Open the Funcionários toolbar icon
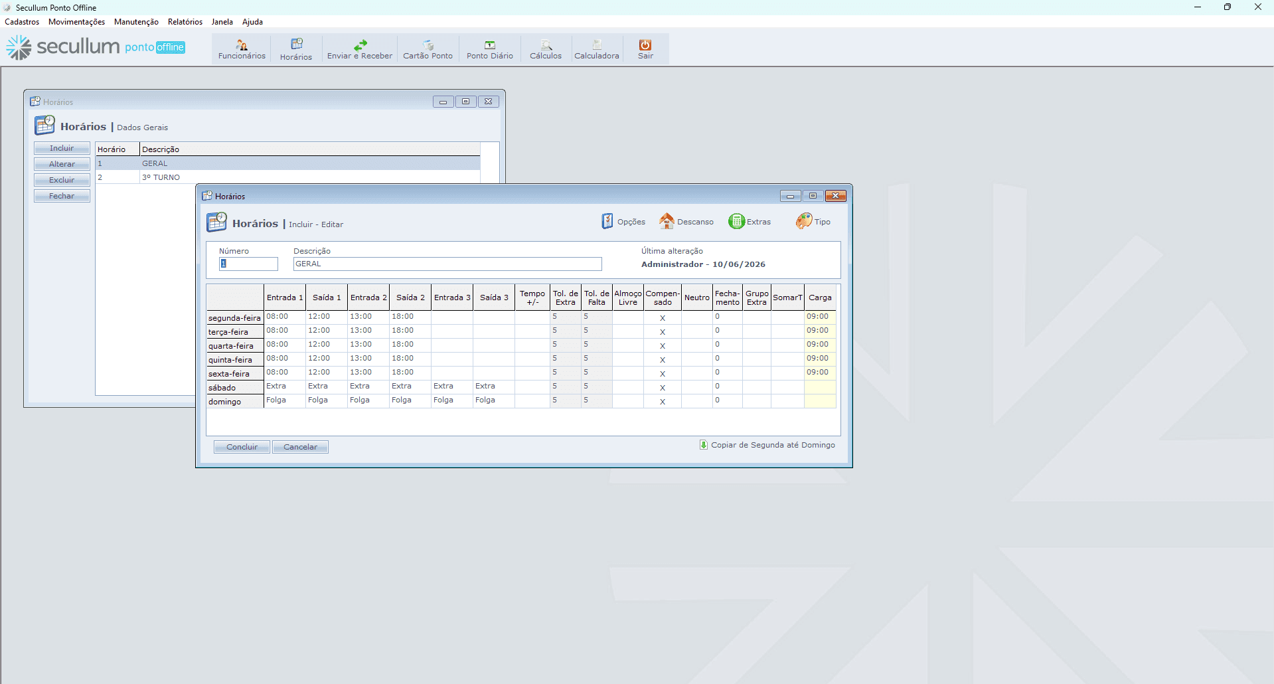 pos(242,49)
